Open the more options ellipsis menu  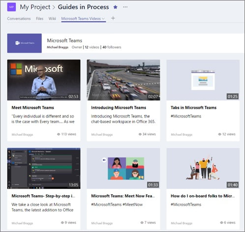[125, 7]
